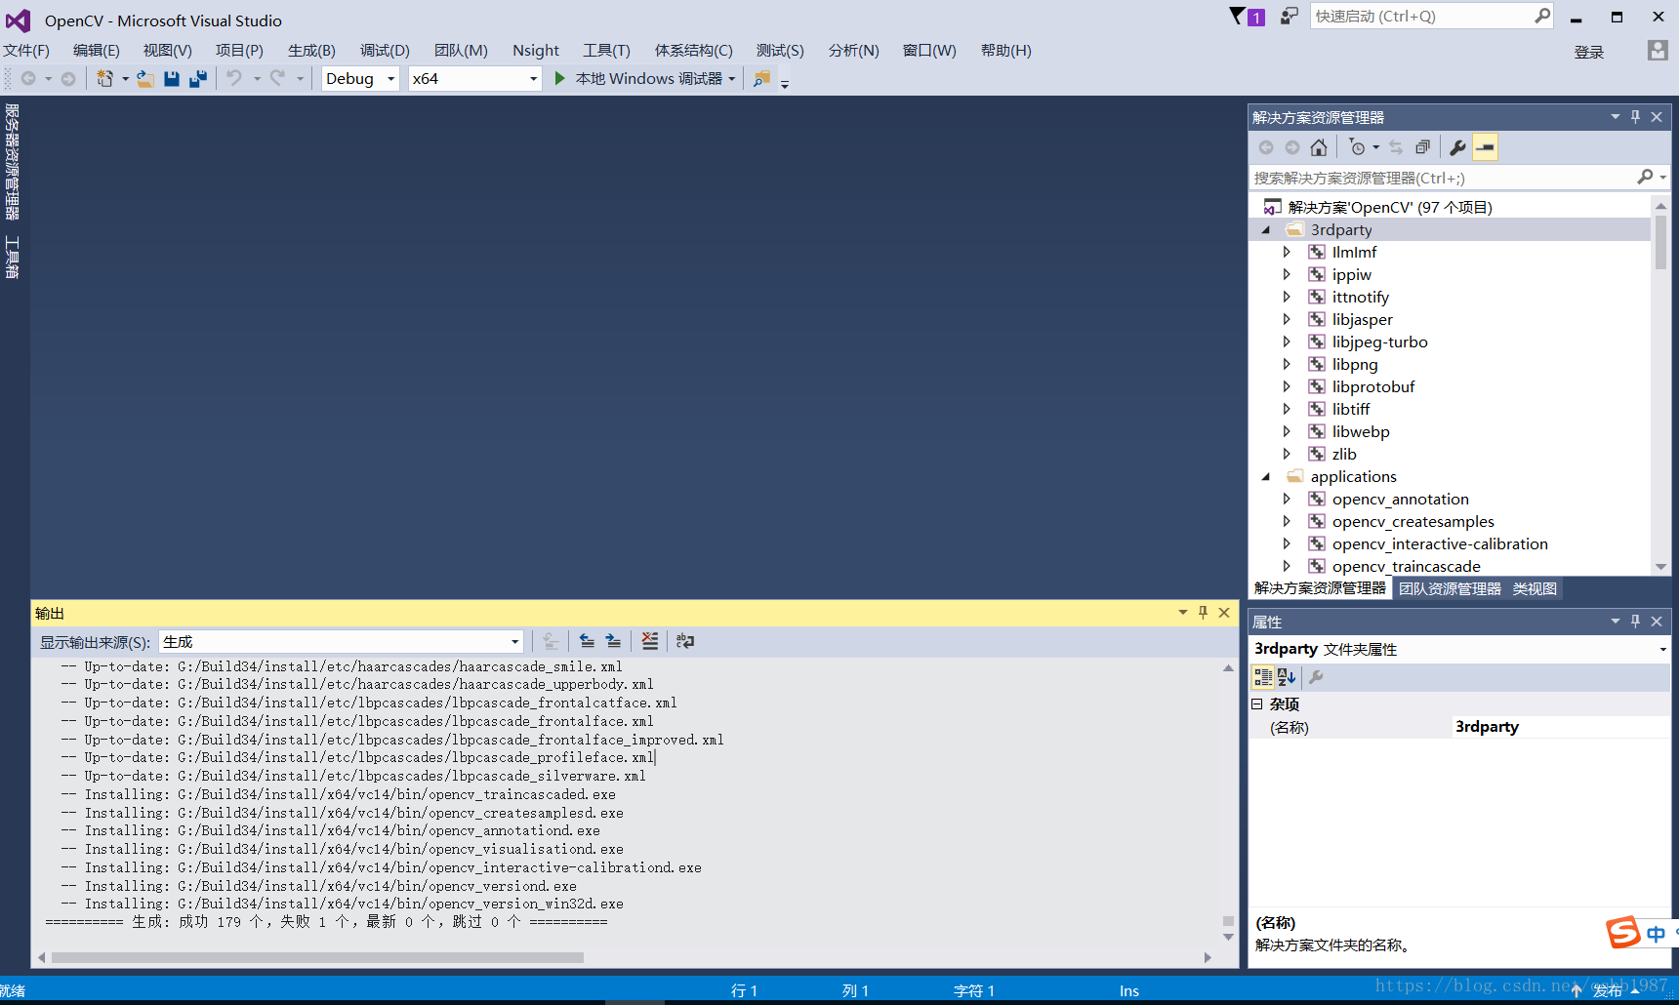Image resolution: width=1679 pixels, height=1005 pixels.
Task: Click the feedback icon next to notifications
Action: (1290, 17)
